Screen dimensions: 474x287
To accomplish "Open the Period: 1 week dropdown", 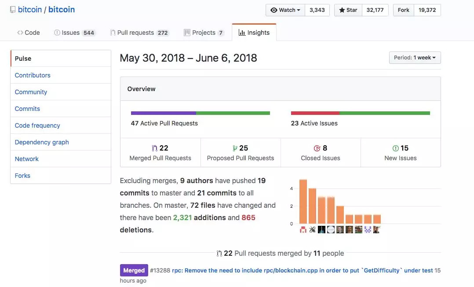I will click(x=415, y=58).
